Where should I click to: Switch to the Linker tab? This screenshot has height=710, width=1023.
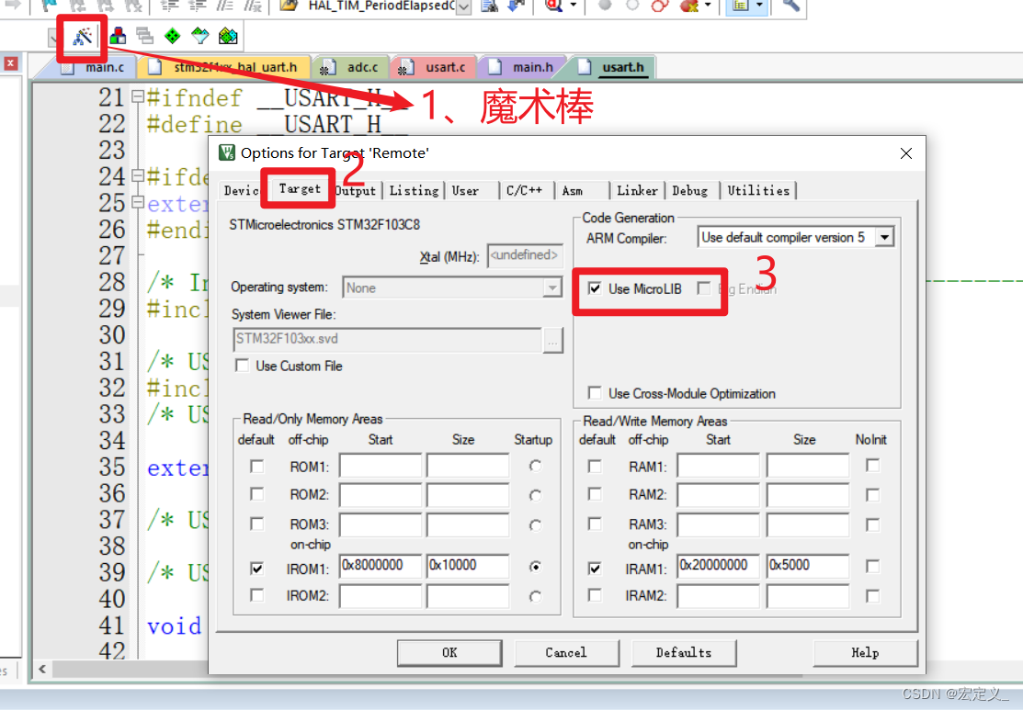coord(637,190)
